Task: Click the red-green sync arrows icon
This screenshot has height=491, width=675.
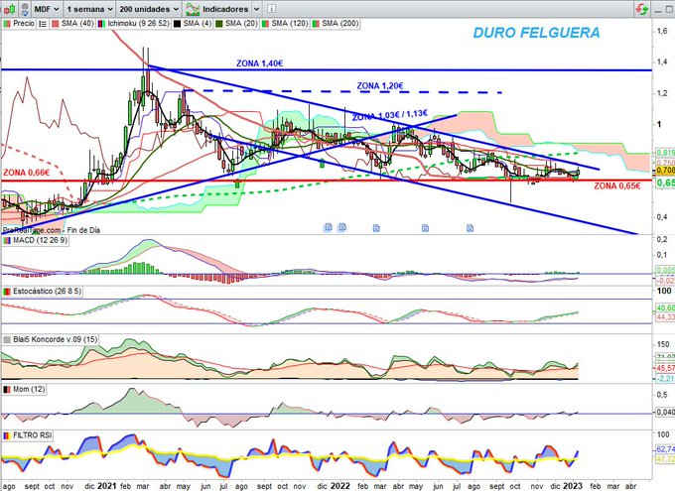Action: pyautogui.click(x=642, y=9)
